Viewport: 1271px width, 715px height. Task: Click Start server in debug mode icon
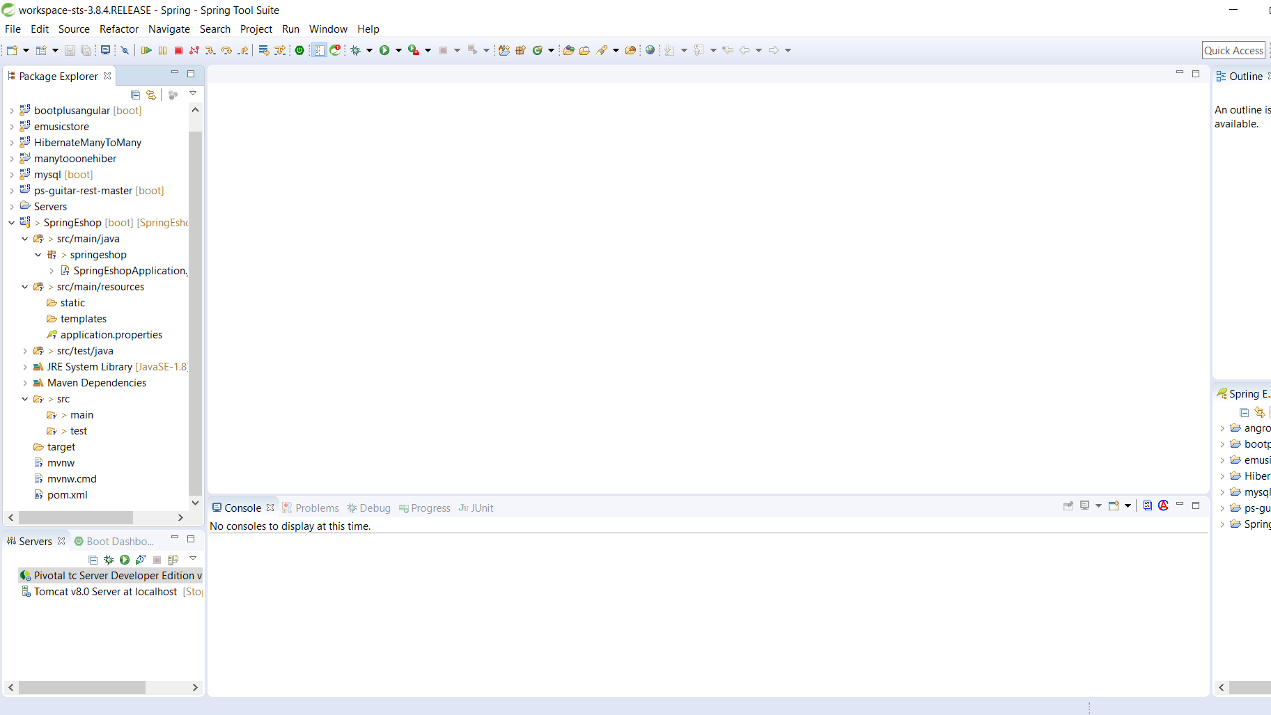(x=109, y=560)
